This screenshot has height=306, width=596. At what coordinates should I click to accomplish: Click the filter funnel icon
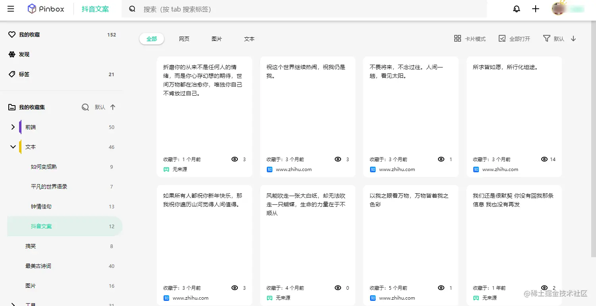coord(546,38)
